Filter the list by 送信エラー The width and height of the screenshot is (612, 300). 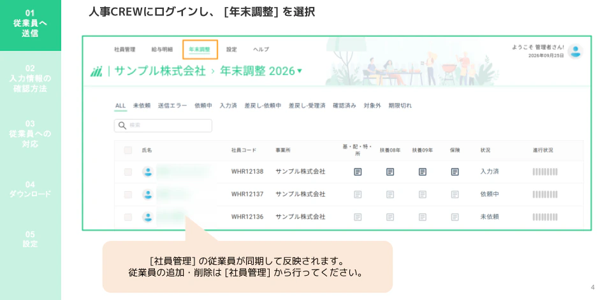(173, 106)
